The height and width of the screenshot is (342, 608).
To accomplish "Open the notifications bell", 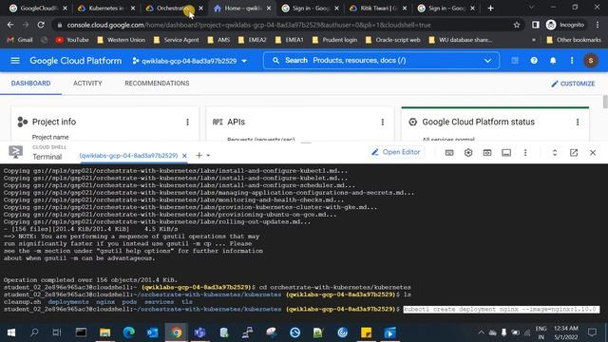I will [x=553, y=61].
